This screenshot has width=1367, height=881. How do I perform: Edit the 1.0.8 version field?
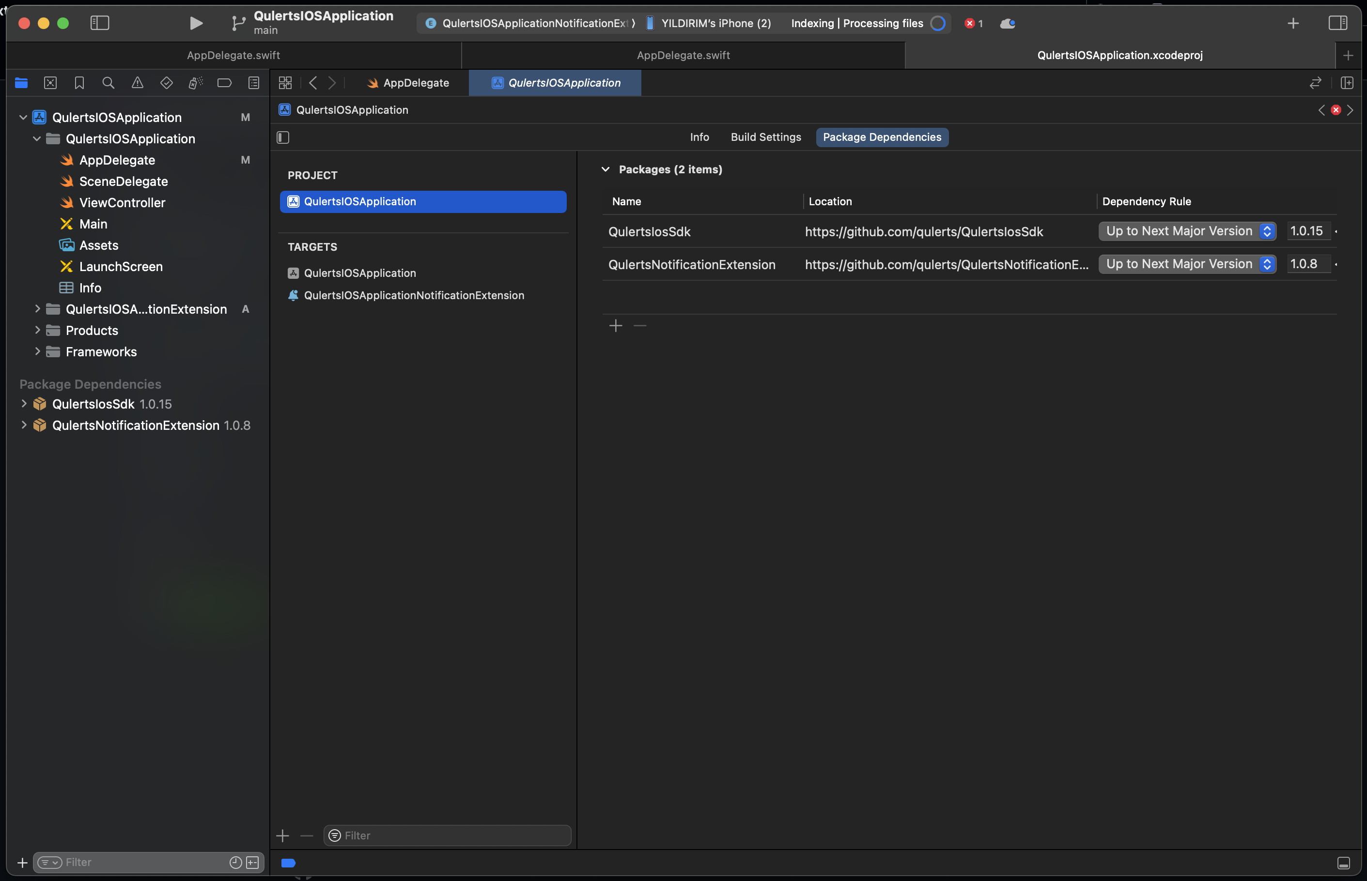tap(1308, 264)
